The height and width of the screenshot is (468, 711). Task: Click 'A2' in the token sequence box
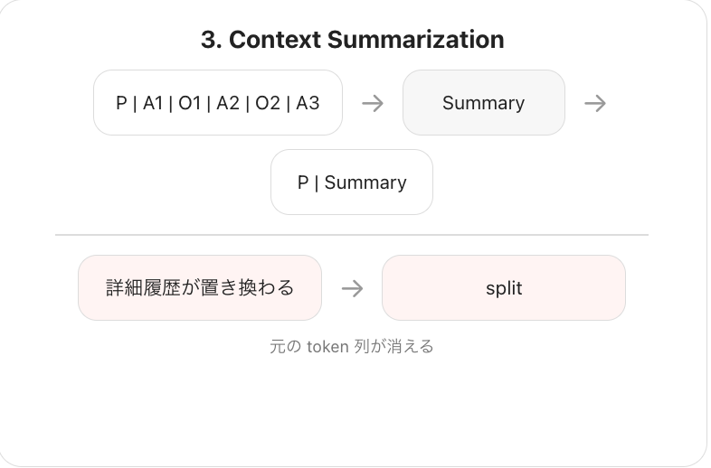228,103
